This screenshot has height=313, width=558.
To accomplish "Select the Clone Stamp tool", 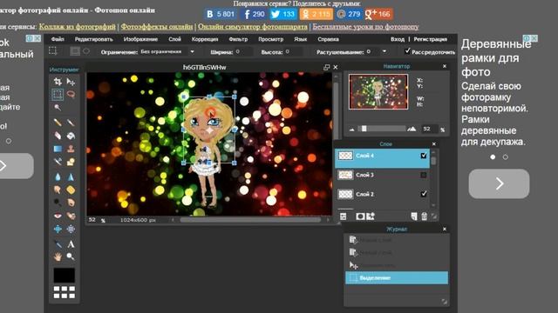I will click(x=71, y=149).
